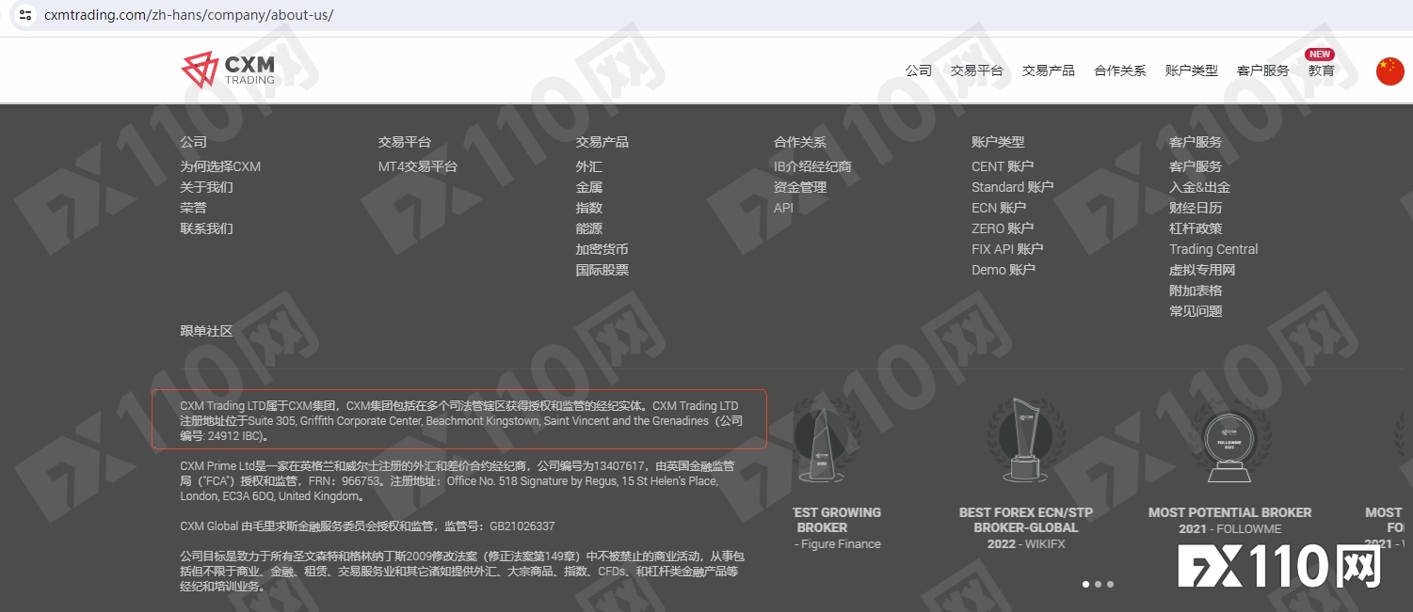Screen dimensions: 1413x612
Task: Open the 客户服务 link under footer heading
Action: [1196, 166]
